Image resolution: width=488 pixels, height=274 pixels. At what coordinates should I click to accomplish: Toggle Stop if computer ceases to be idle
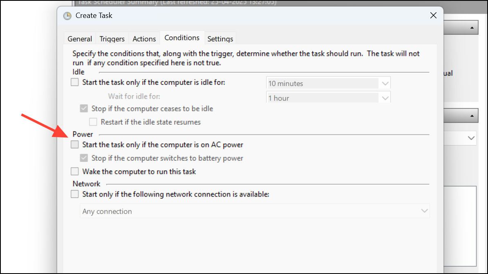(84, 108)
